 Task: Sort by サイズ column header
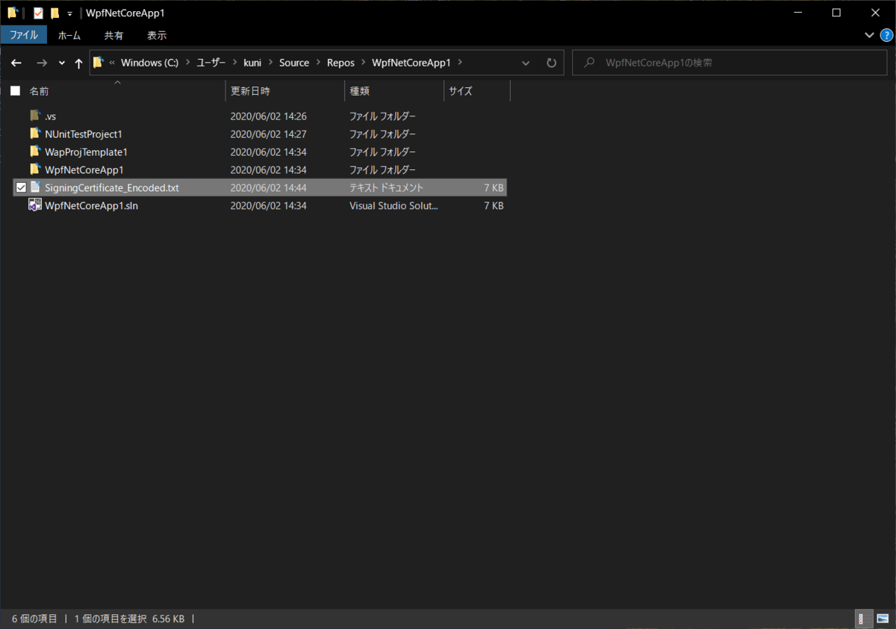pyautogui.click(x=461, y=91)
